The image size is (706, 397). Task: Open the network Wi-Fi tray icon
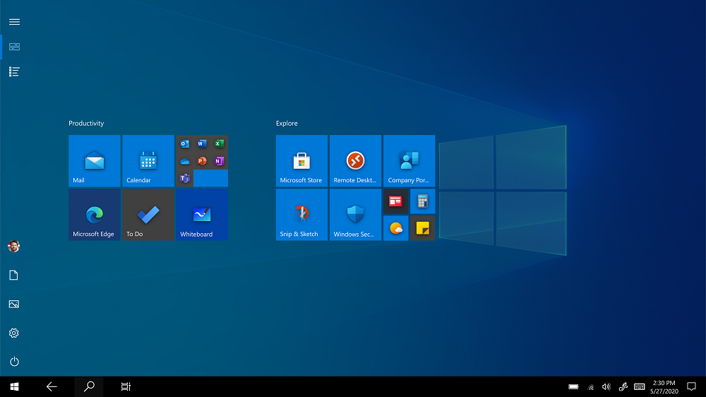click(591, 386)
